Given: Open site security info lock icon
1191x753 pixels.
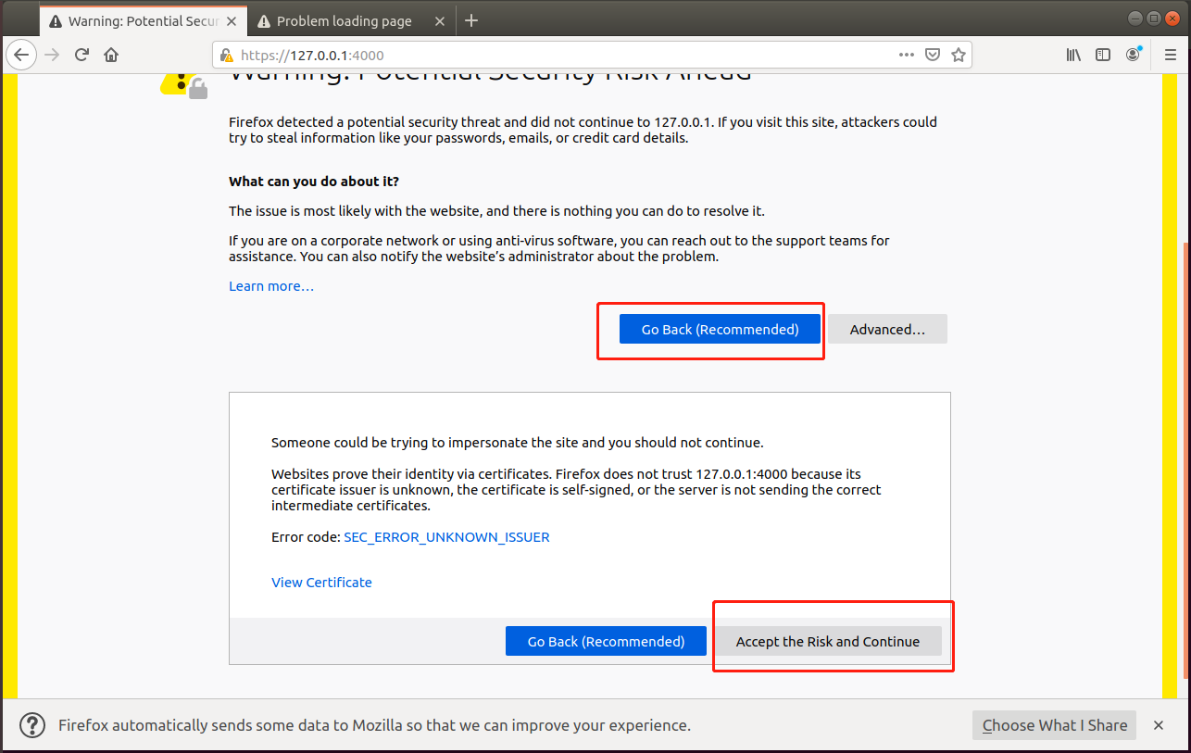Looking at the screenshot, I should 227,56.
